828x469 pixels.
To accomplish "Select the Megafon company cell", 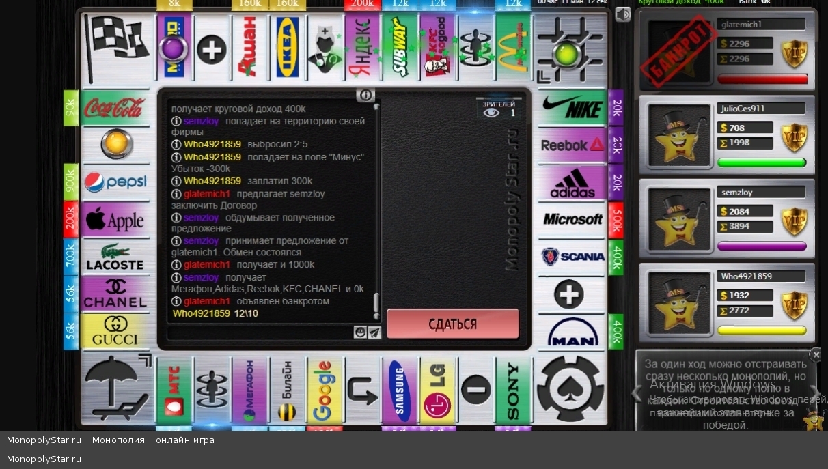I will coord(250,390).
